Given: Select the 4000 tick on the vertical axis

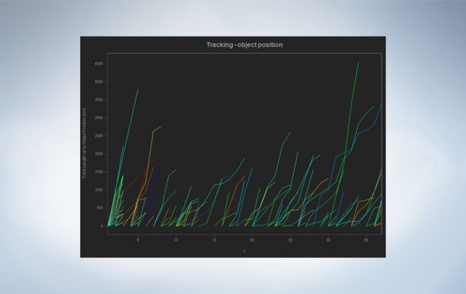Looking at the screenshot, I should click(x=100, y=81).
